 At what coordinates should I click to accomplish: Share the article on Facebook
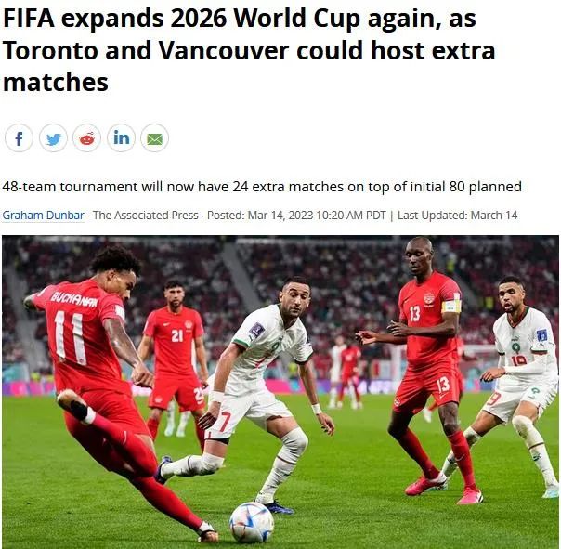coord(19,138)
